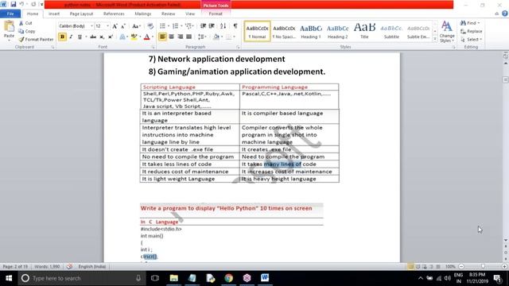This screenshot has width=509, height=286.
Task: Open Chrome from the taskbar
Action: 228,278
